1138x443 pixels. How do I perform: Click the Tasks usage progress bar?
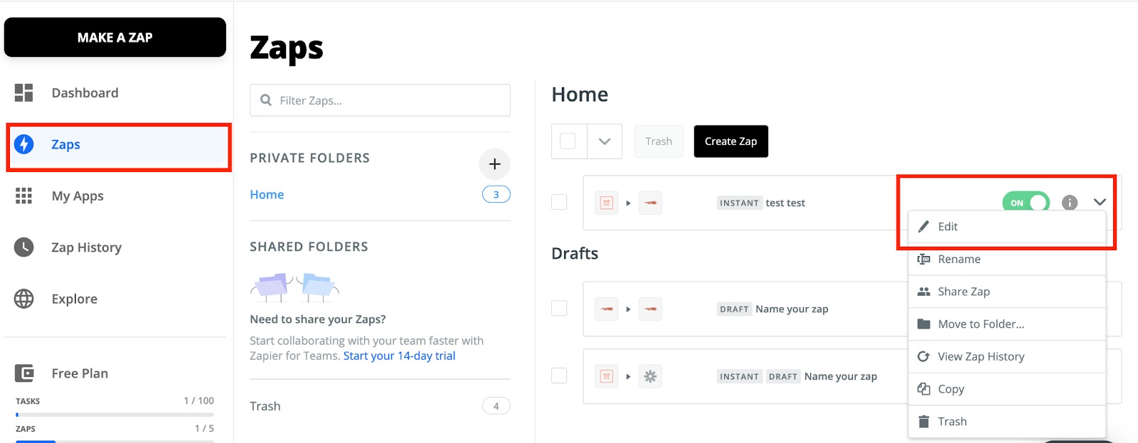pos(115,414)
